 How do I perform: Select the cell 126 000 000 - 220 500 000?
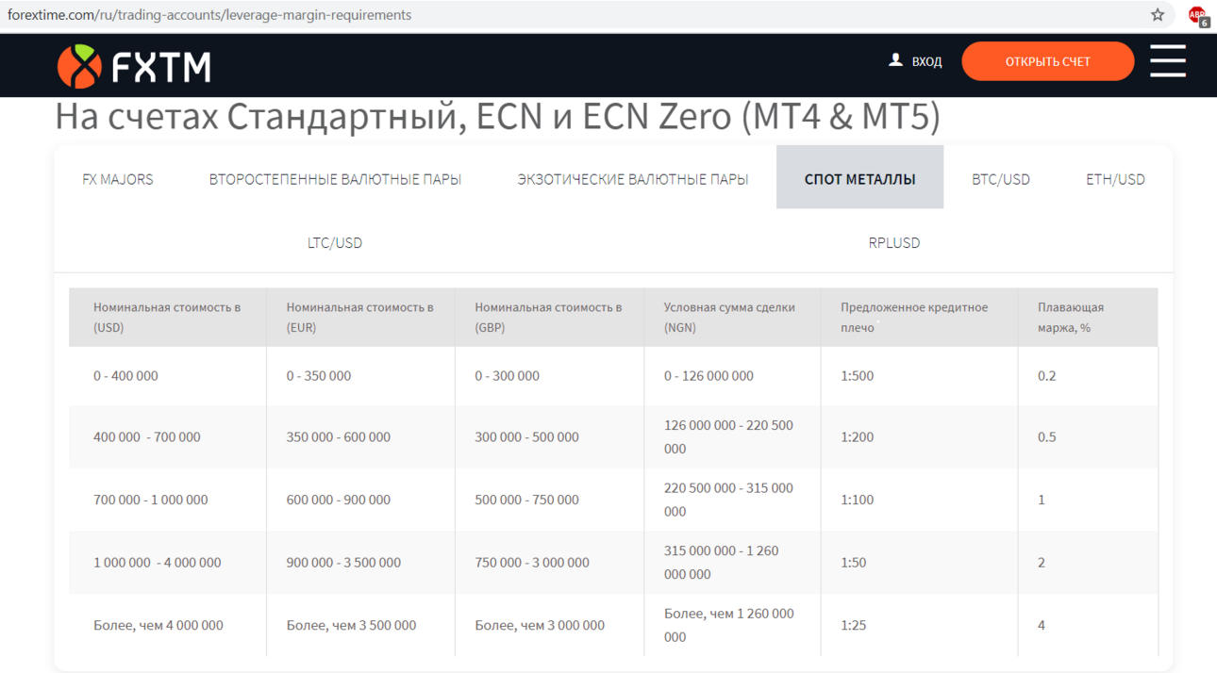728,437
